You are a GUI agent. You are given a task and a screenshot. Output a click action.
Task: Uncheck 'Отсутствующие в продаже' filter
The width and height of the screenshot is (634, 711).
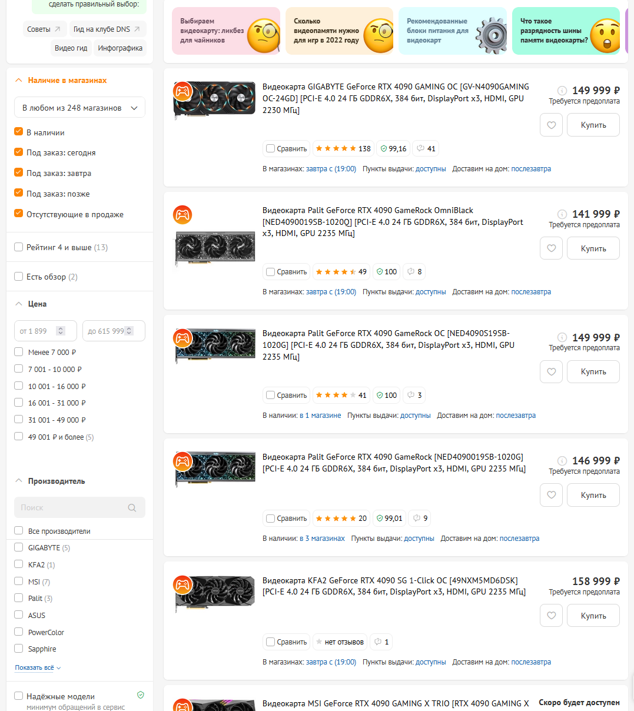click(x=18, y=214)
